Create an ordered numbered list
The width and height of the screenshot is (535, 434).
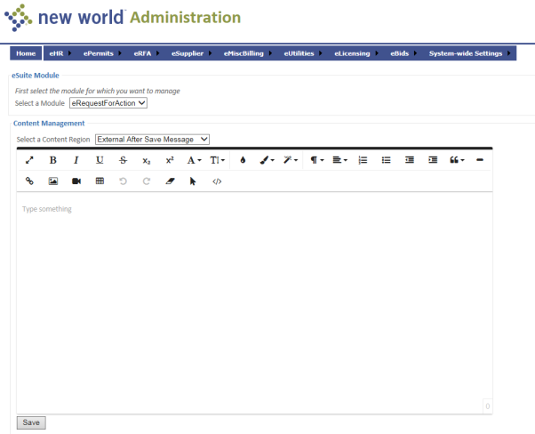click(363, 160)
